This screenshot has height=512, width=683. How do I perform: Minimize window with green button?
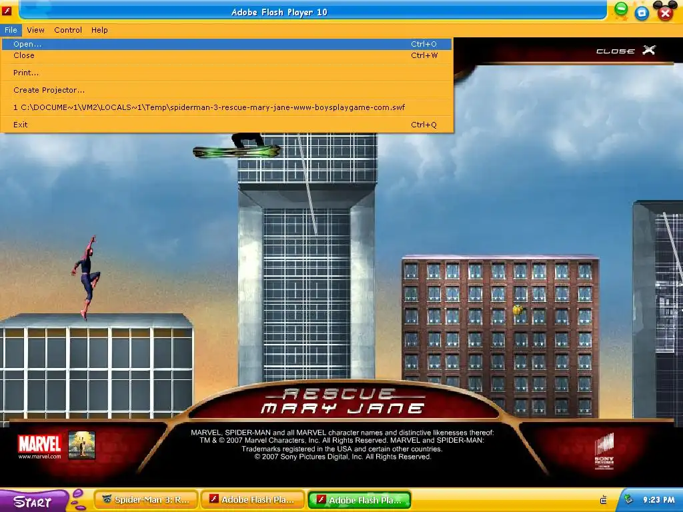coord(621,9)
